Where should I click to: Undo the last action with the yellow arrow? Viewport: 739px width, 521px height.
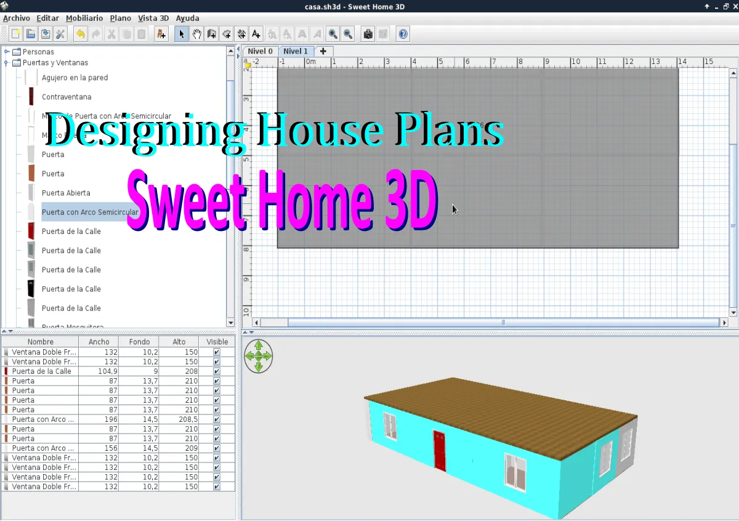[x=81, y=34]
